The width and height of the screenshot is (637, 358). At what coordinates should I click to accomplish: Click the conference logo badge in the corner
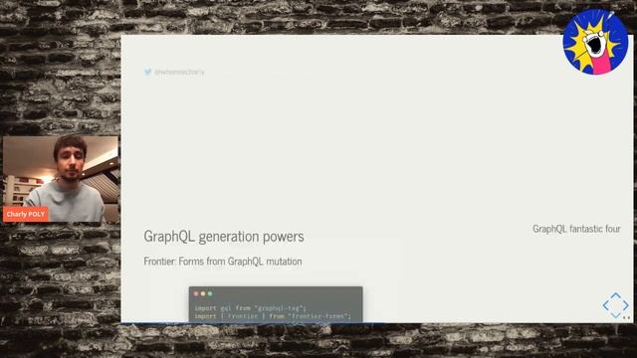[x=595, y=42]
